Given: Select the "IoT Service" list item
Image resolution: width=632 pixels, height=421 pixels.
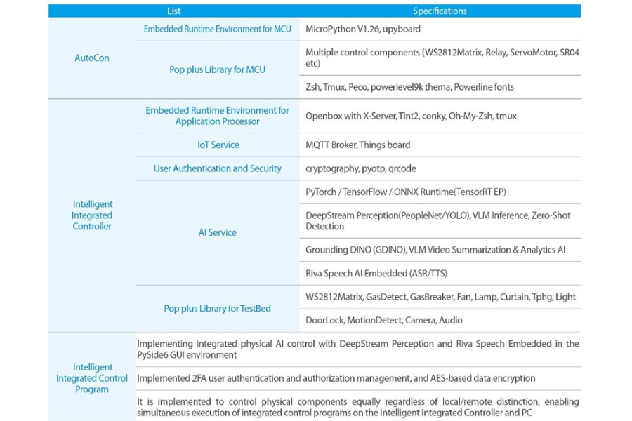Looking at the screenshot, I should pos(217,145).
